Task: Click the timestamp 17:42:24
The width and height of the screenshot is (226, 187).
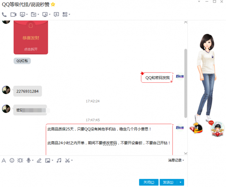Action: [x=93, y=101]
